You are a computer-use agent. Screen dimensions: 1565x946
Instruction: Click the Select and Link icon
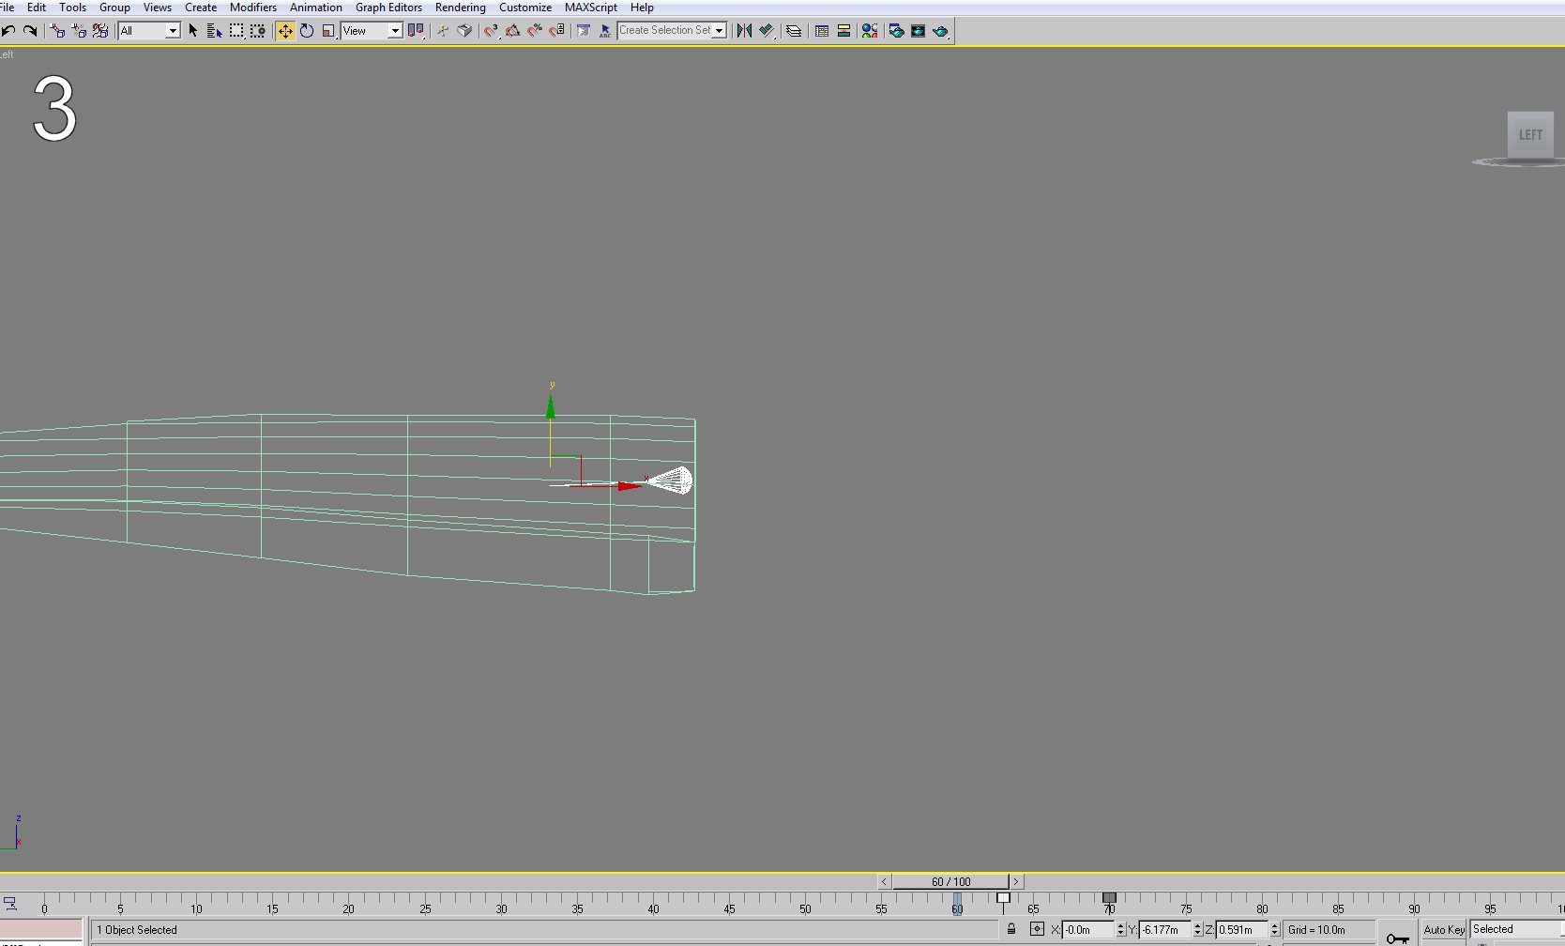click(x=57, y=31)
